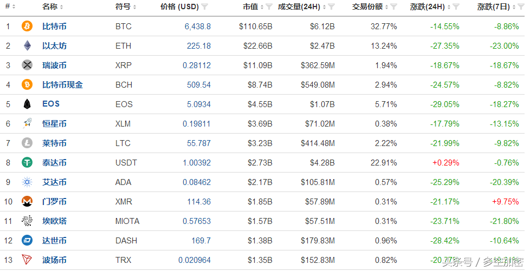Click the Stellar rocket icon
Viewport: 530px width, 271px height.
click(x=27, y=123)
